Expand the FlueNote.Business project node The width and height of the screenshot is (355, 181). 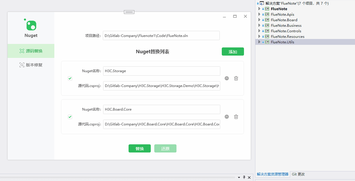click(x=259, y=25)
